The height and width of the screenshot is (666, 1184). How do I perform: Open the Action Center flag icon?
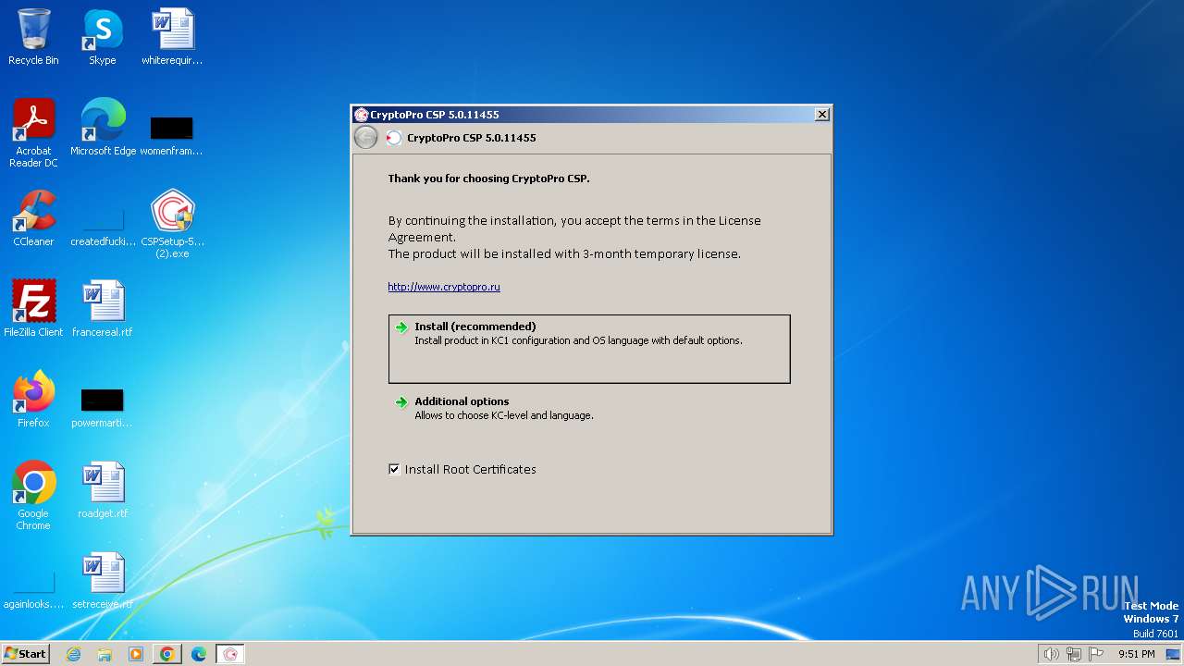point(1096,654)
